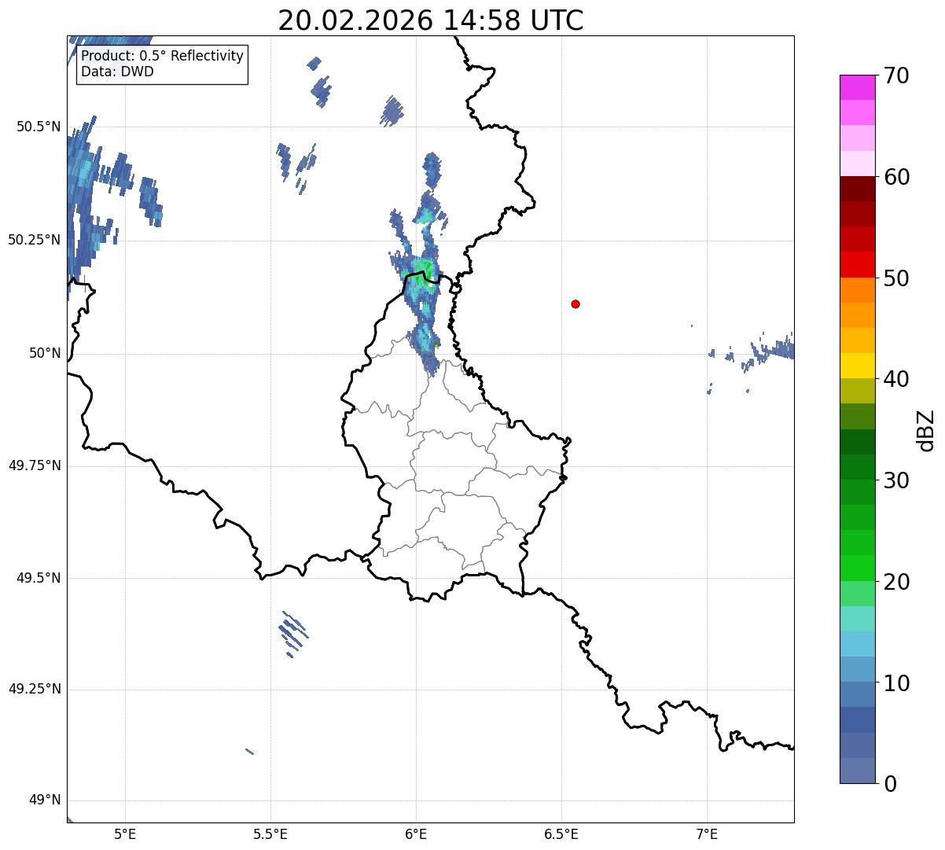The image size is (945, 850).
Task: Click the 49.5°N latitude label
Action: tap(38, 578)
